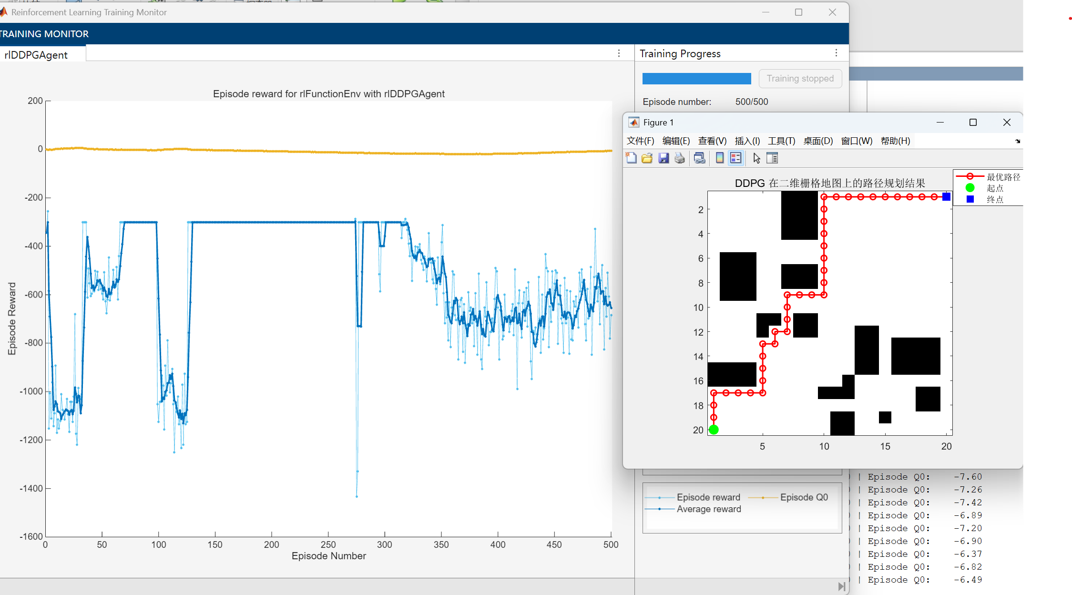Image resolution: width=1072 pixels, height=595 pixels.
Task: Click the dock Figure 1 arrow
Action: (x=1018, y=141)
